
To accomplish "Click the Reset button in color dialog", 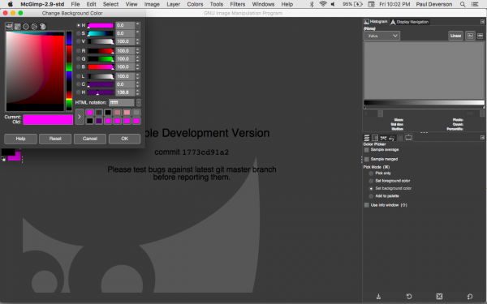I will point(55,139).
